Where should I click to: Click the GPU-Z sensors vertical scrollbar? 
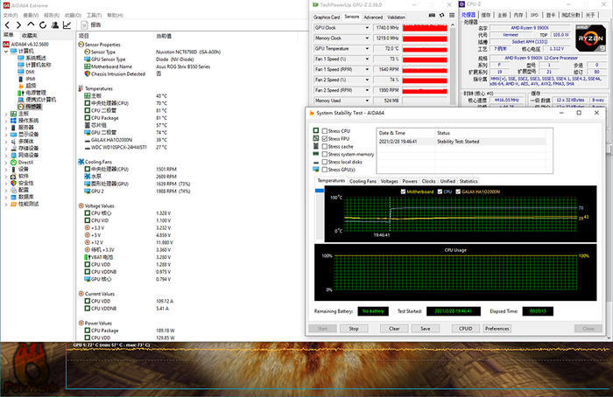453,65
